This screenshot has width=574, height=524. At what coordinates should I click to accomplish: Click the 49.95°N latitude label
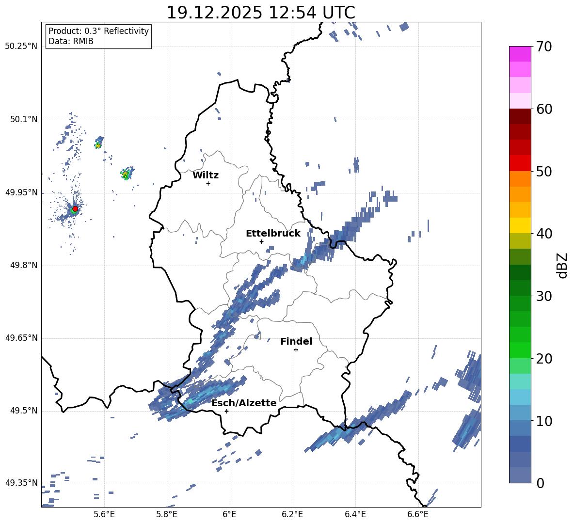click(x=21, y=193)
